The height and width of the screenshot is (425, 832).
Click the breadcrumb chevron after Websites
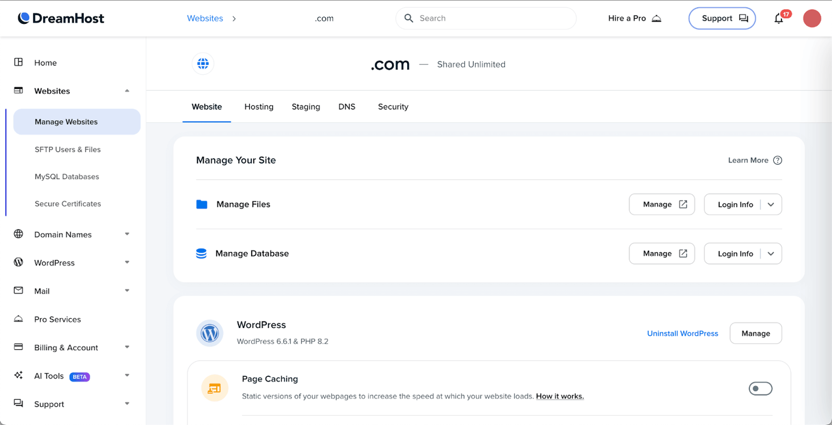point(234,18)
